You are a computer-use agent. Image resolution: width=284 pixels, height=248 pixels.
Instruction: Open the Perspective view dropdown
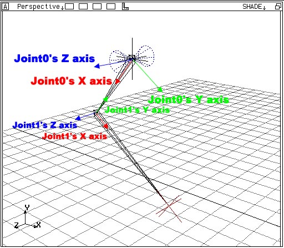(x=40, y=7)
